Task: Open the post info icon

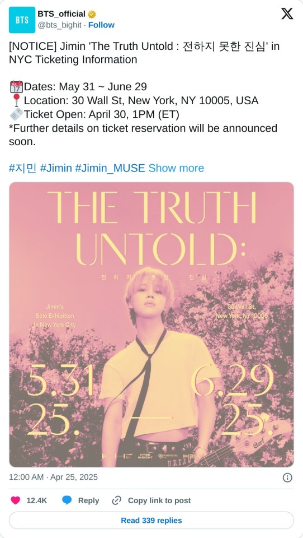Action: [x=287, y=477]
